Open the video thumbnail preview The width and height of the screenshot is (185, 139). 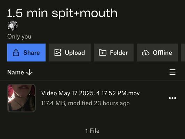(22, 98)
